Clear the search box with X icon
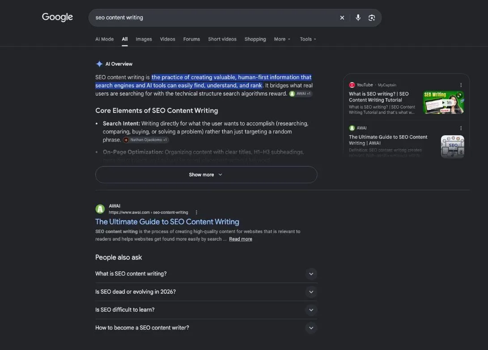The image size is (488, 350). [x=342, y=18]
